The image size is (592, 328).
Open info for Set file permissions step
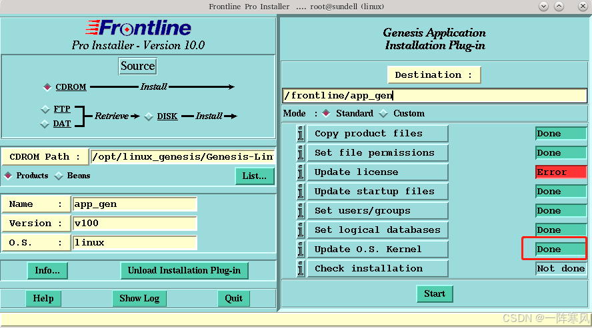pos(301,153)
